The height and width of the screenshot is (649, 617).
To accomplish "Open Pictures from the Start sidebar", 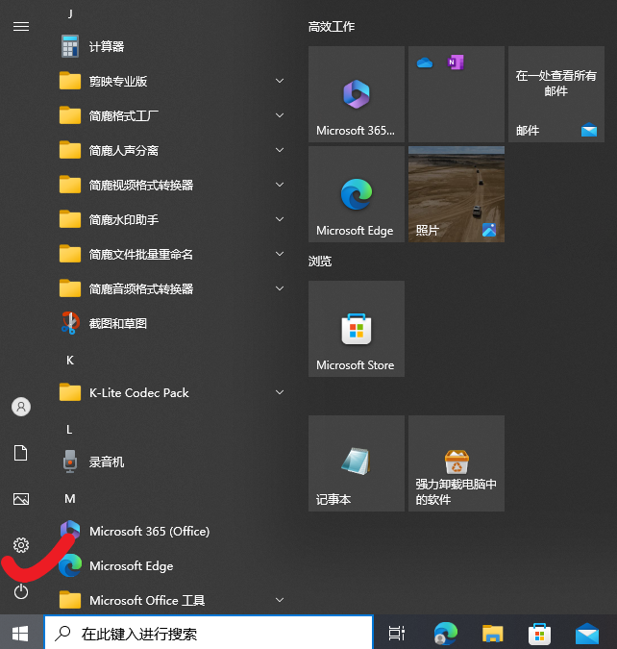I will pyautogui.click(x=21, y=499).
